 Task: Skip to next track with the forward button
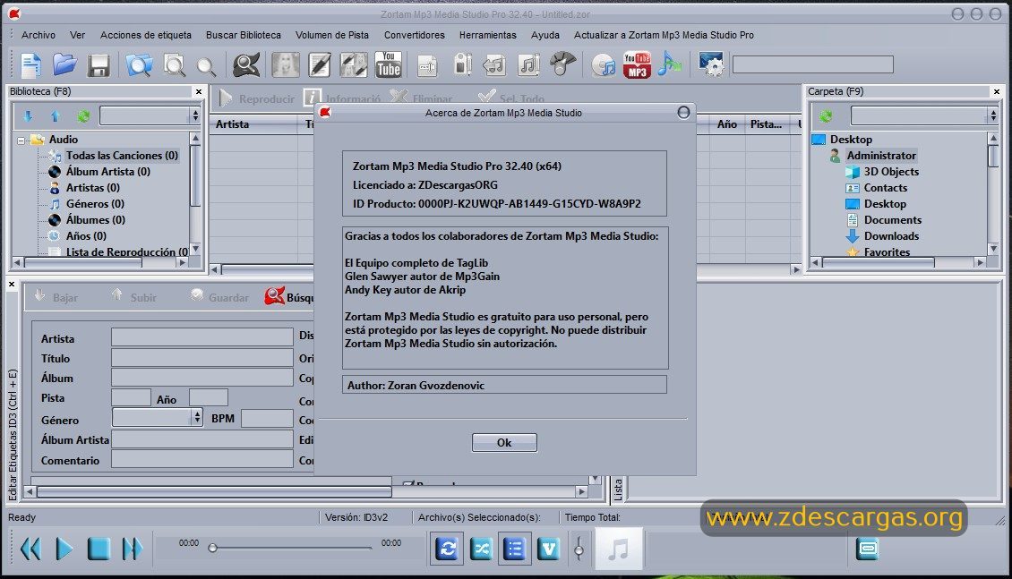pyautogui.click(x=133, y=549)
